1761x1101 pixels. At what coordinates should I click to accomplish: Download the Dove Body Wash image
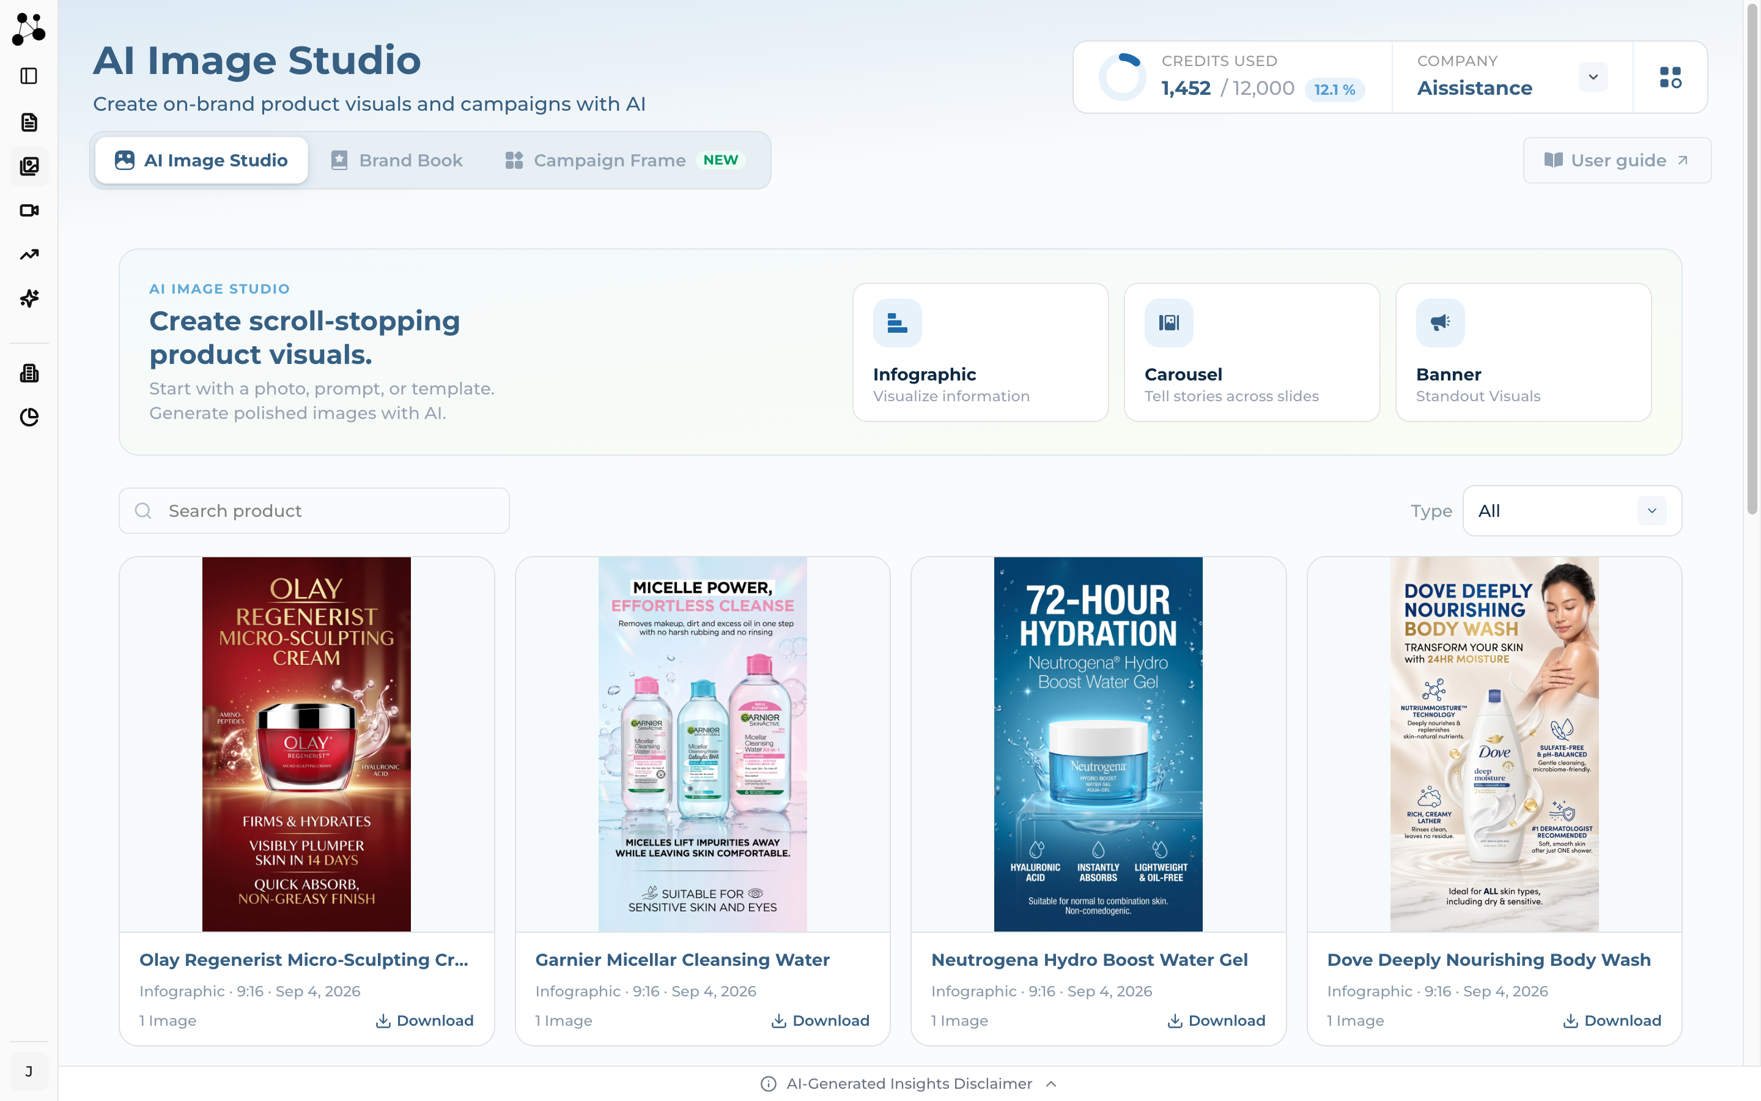(1612, 1021)
